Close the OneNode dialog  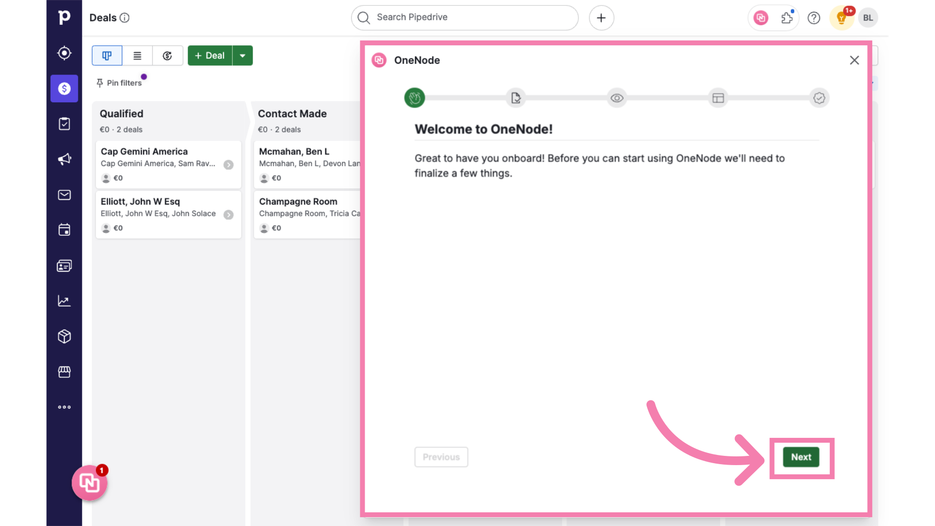point(854,60)
